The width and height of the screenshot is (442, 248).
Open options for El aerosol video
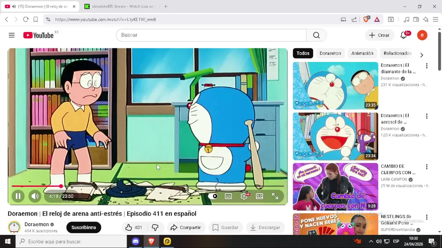(x=426, y=116)
